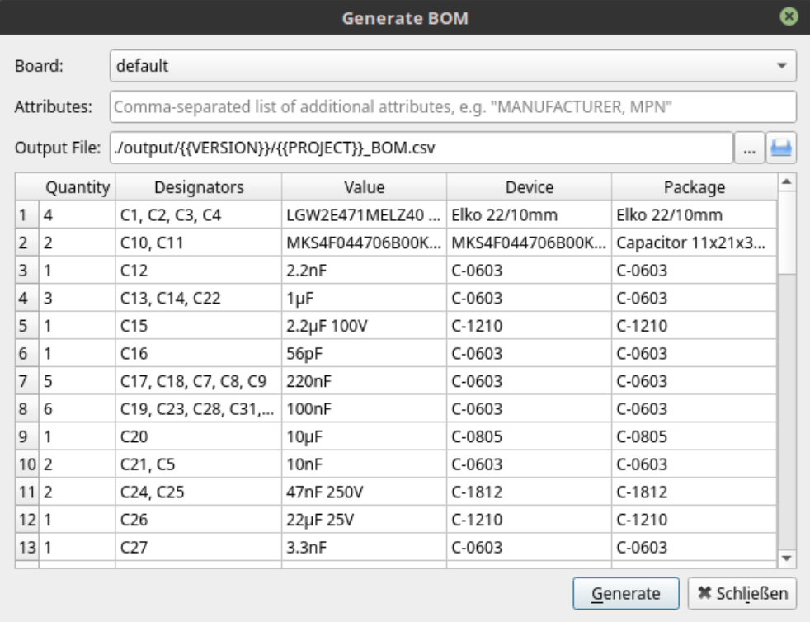The height and width of the screenshot is (622, 810).
Task: Click the C-1812 device cell
Action: pos(529,492)
